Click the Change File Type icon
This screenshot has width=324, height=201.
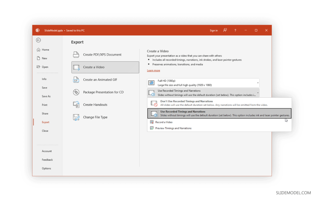[x=76, y=117]
